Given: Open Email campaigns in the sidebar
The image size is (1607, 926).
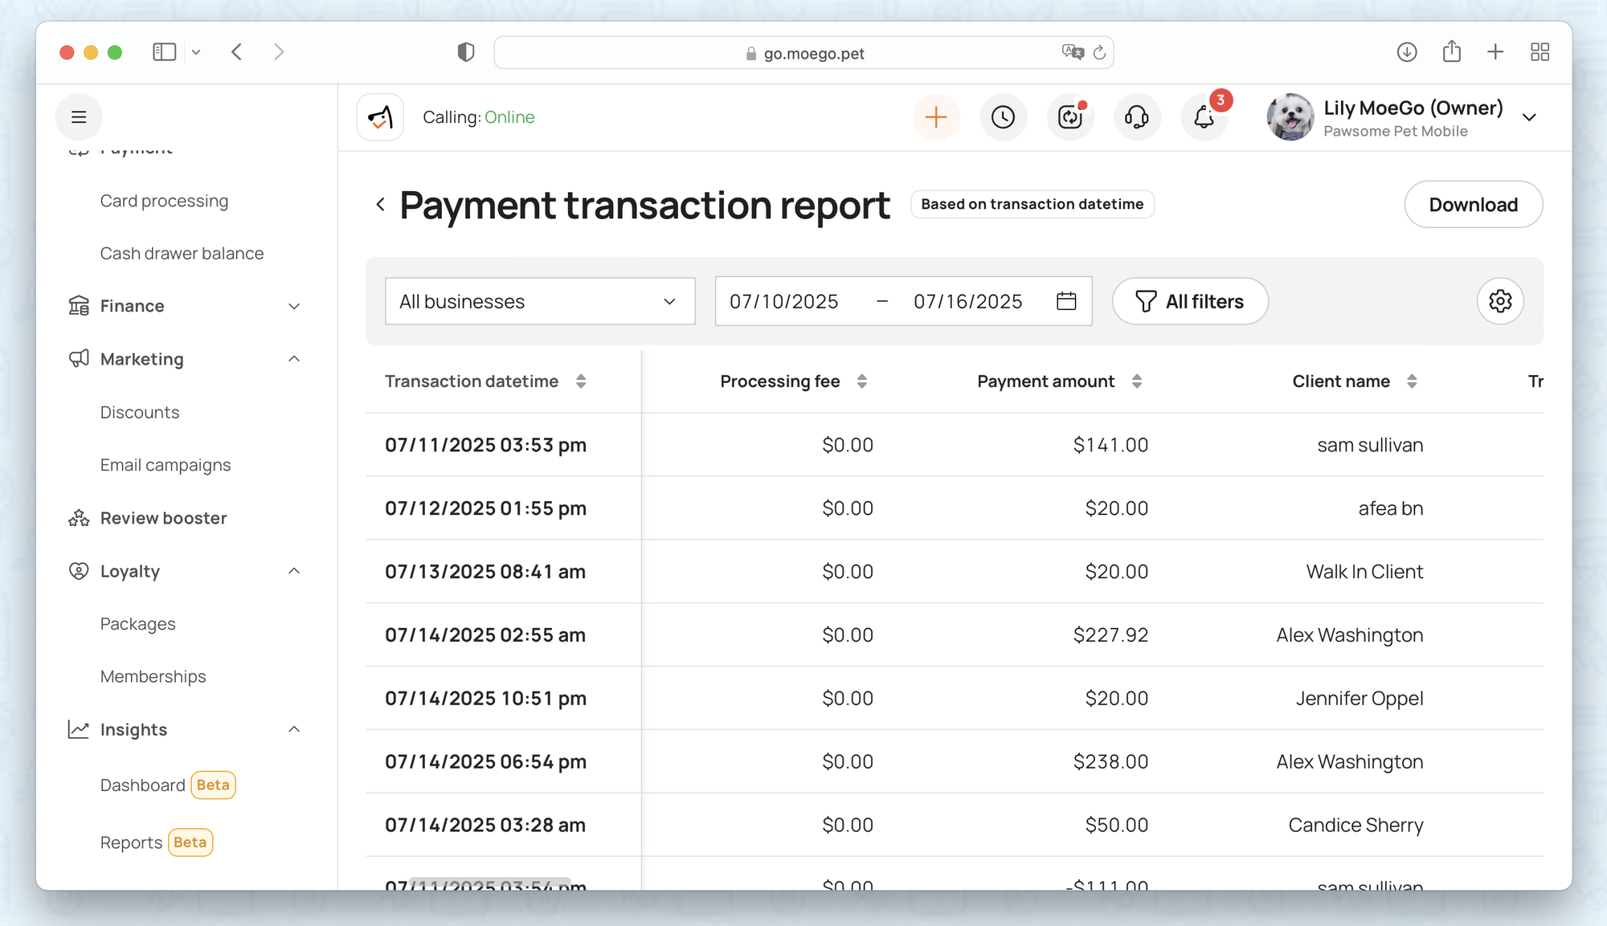Looking at the screenshot, I should [166, 465].
